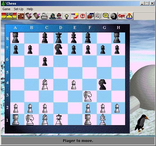Click the black knight on G4
Image resolution: width=156 pixels, height=146 pixels.
[x=102, y=85]
